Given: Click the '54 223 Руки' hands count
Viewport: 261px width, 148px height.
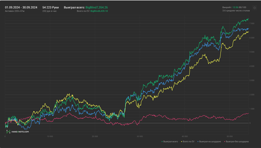Looking at the screenshot, I should (x=50, y=7).
